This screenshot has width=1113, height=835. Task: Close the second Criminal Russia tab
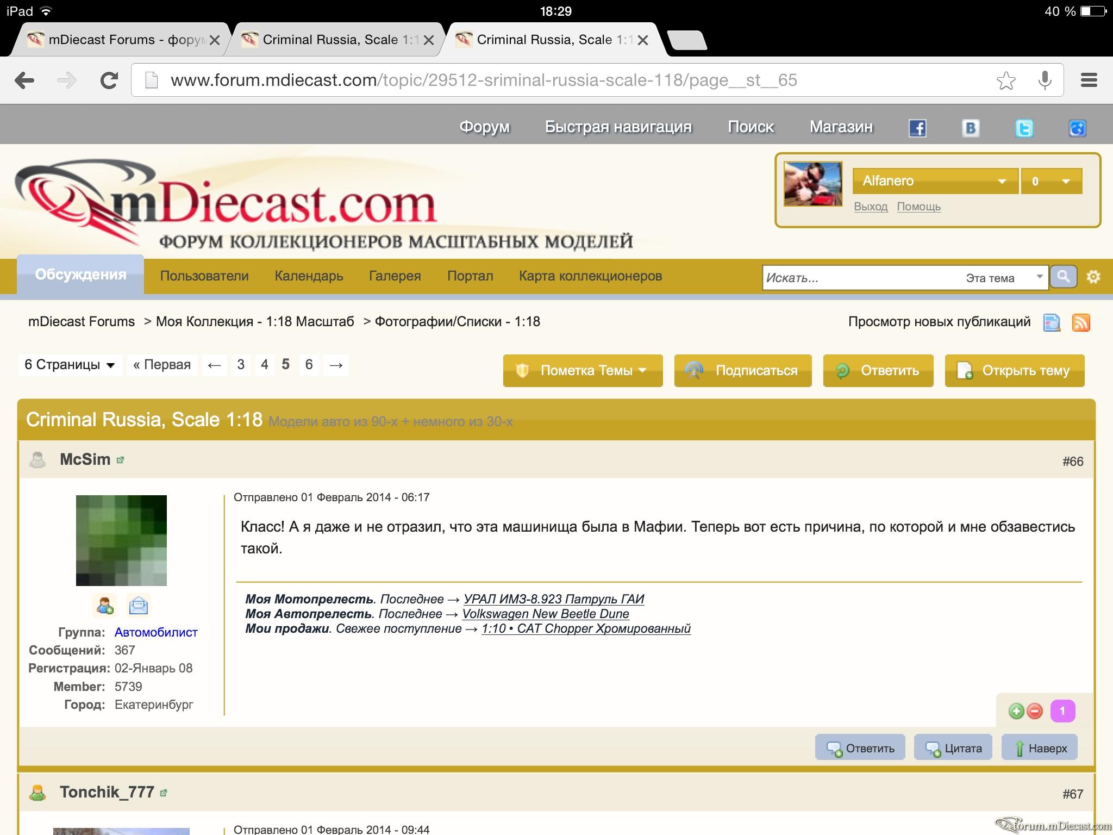429,40
